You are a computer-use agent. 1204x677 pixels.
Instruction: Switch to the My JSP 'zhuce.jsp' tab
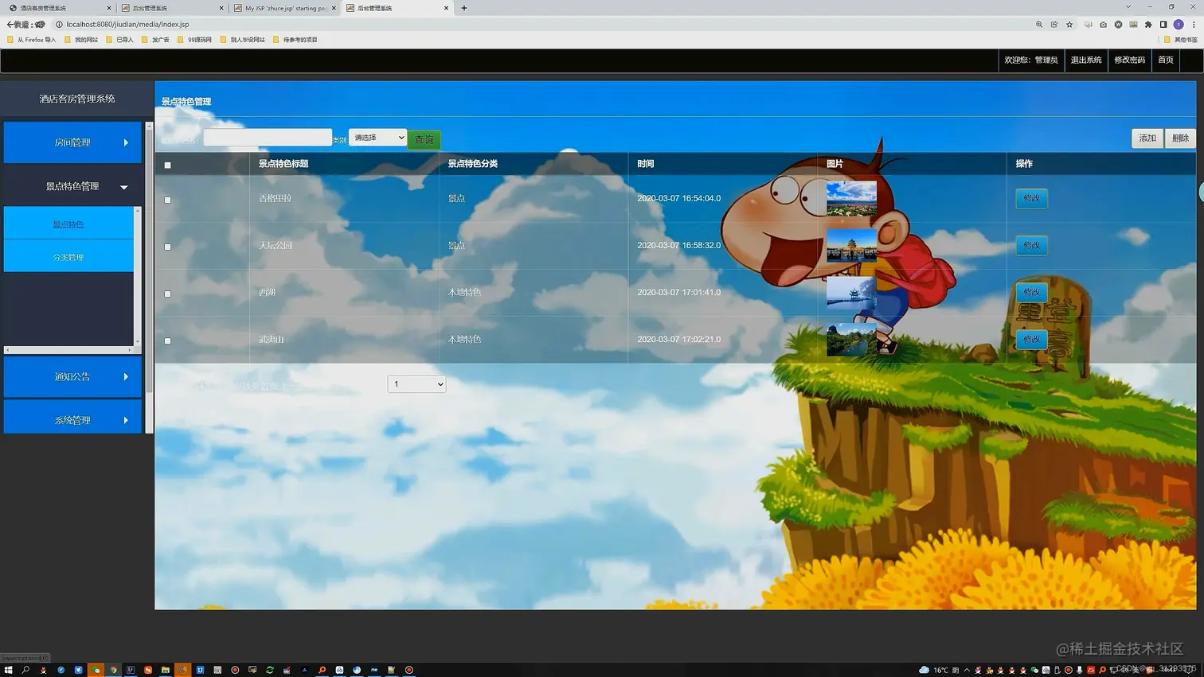tap(285, 8)
